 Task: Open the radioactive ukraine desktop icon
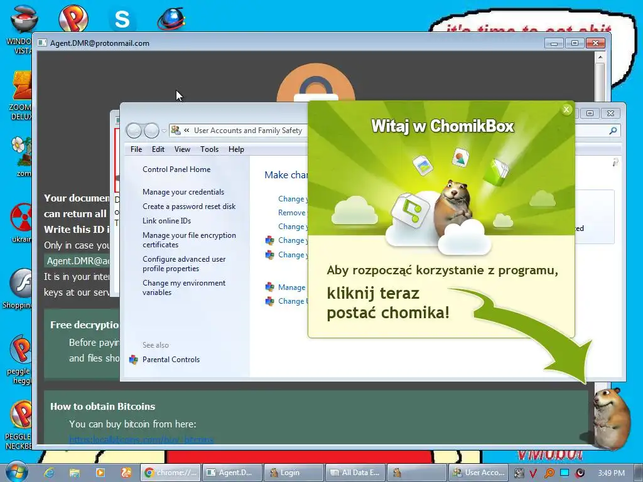click(21, 223)
